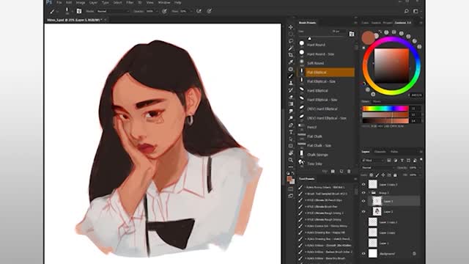Open the layer blend mode Normal dropdown

tap(378, 168)
